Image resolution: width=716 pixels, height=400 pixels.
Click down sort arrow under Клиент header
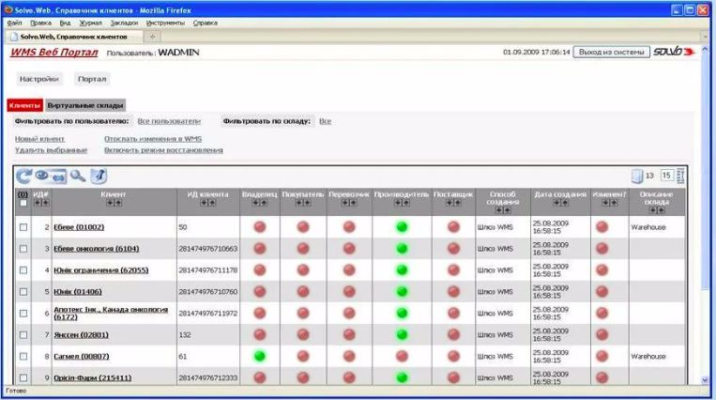[x=110, y=203]
